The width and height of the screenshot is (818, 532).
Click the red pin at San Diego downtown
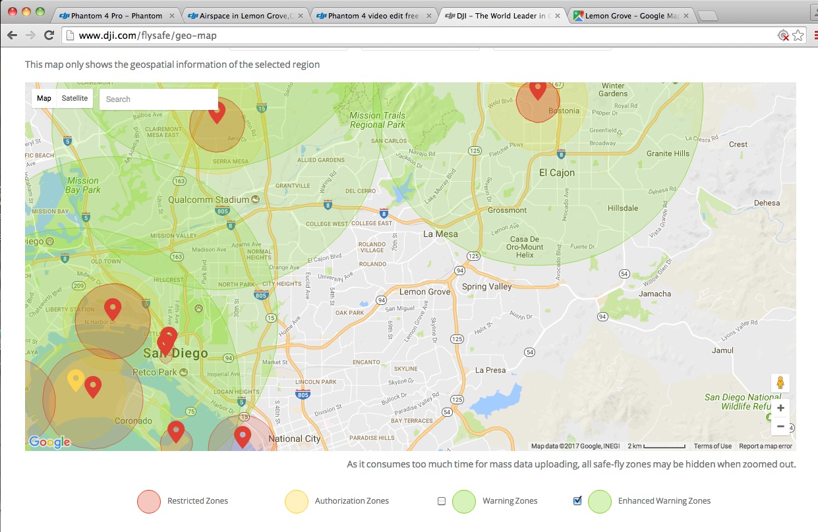[167, 339]
